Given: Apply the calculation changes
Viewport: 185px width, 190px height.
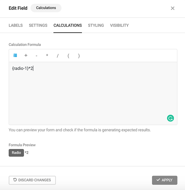Looking at the screenshot, I should coord(165,180).
